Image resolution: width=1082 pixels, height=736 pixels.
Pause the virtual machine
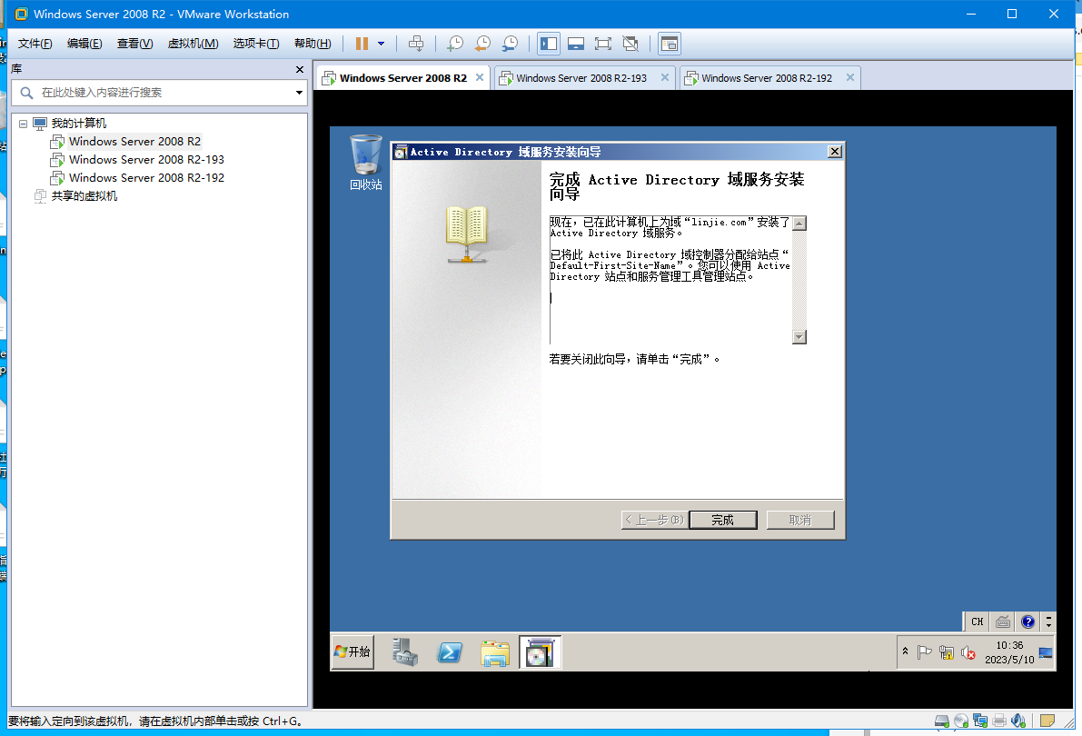(362, 44)
